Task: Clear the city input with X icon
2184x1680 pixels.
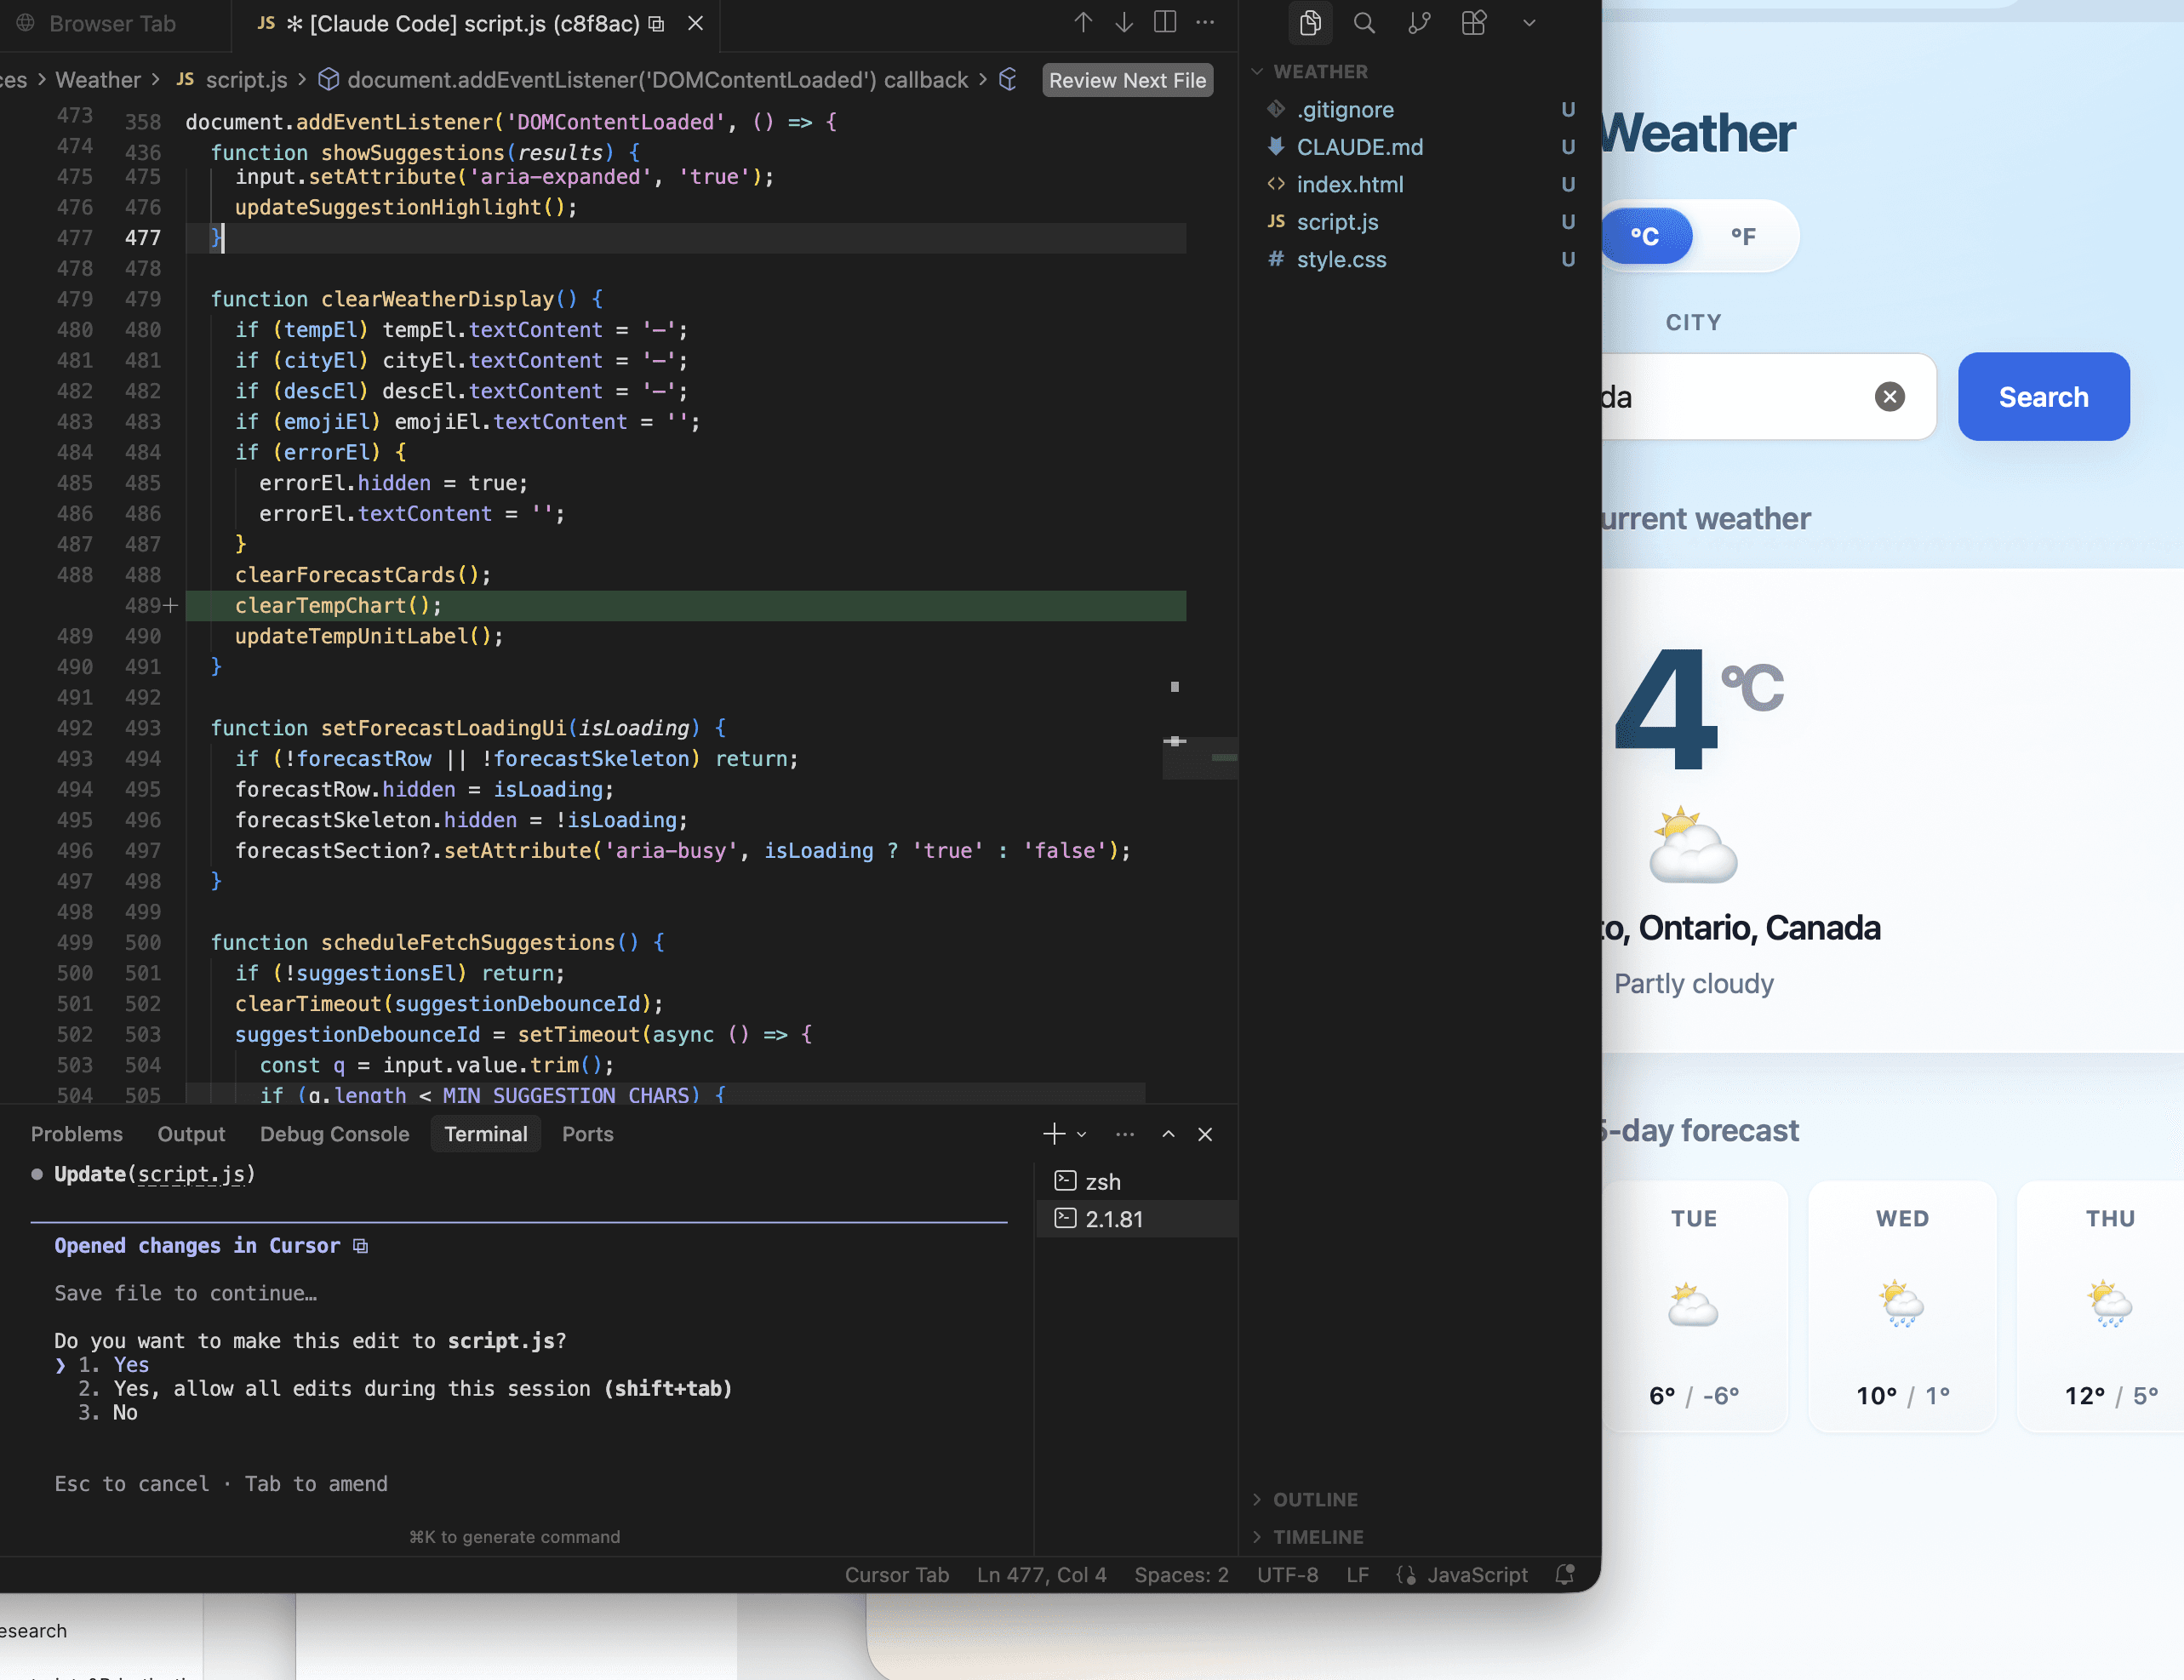Action: [1889, 397]
